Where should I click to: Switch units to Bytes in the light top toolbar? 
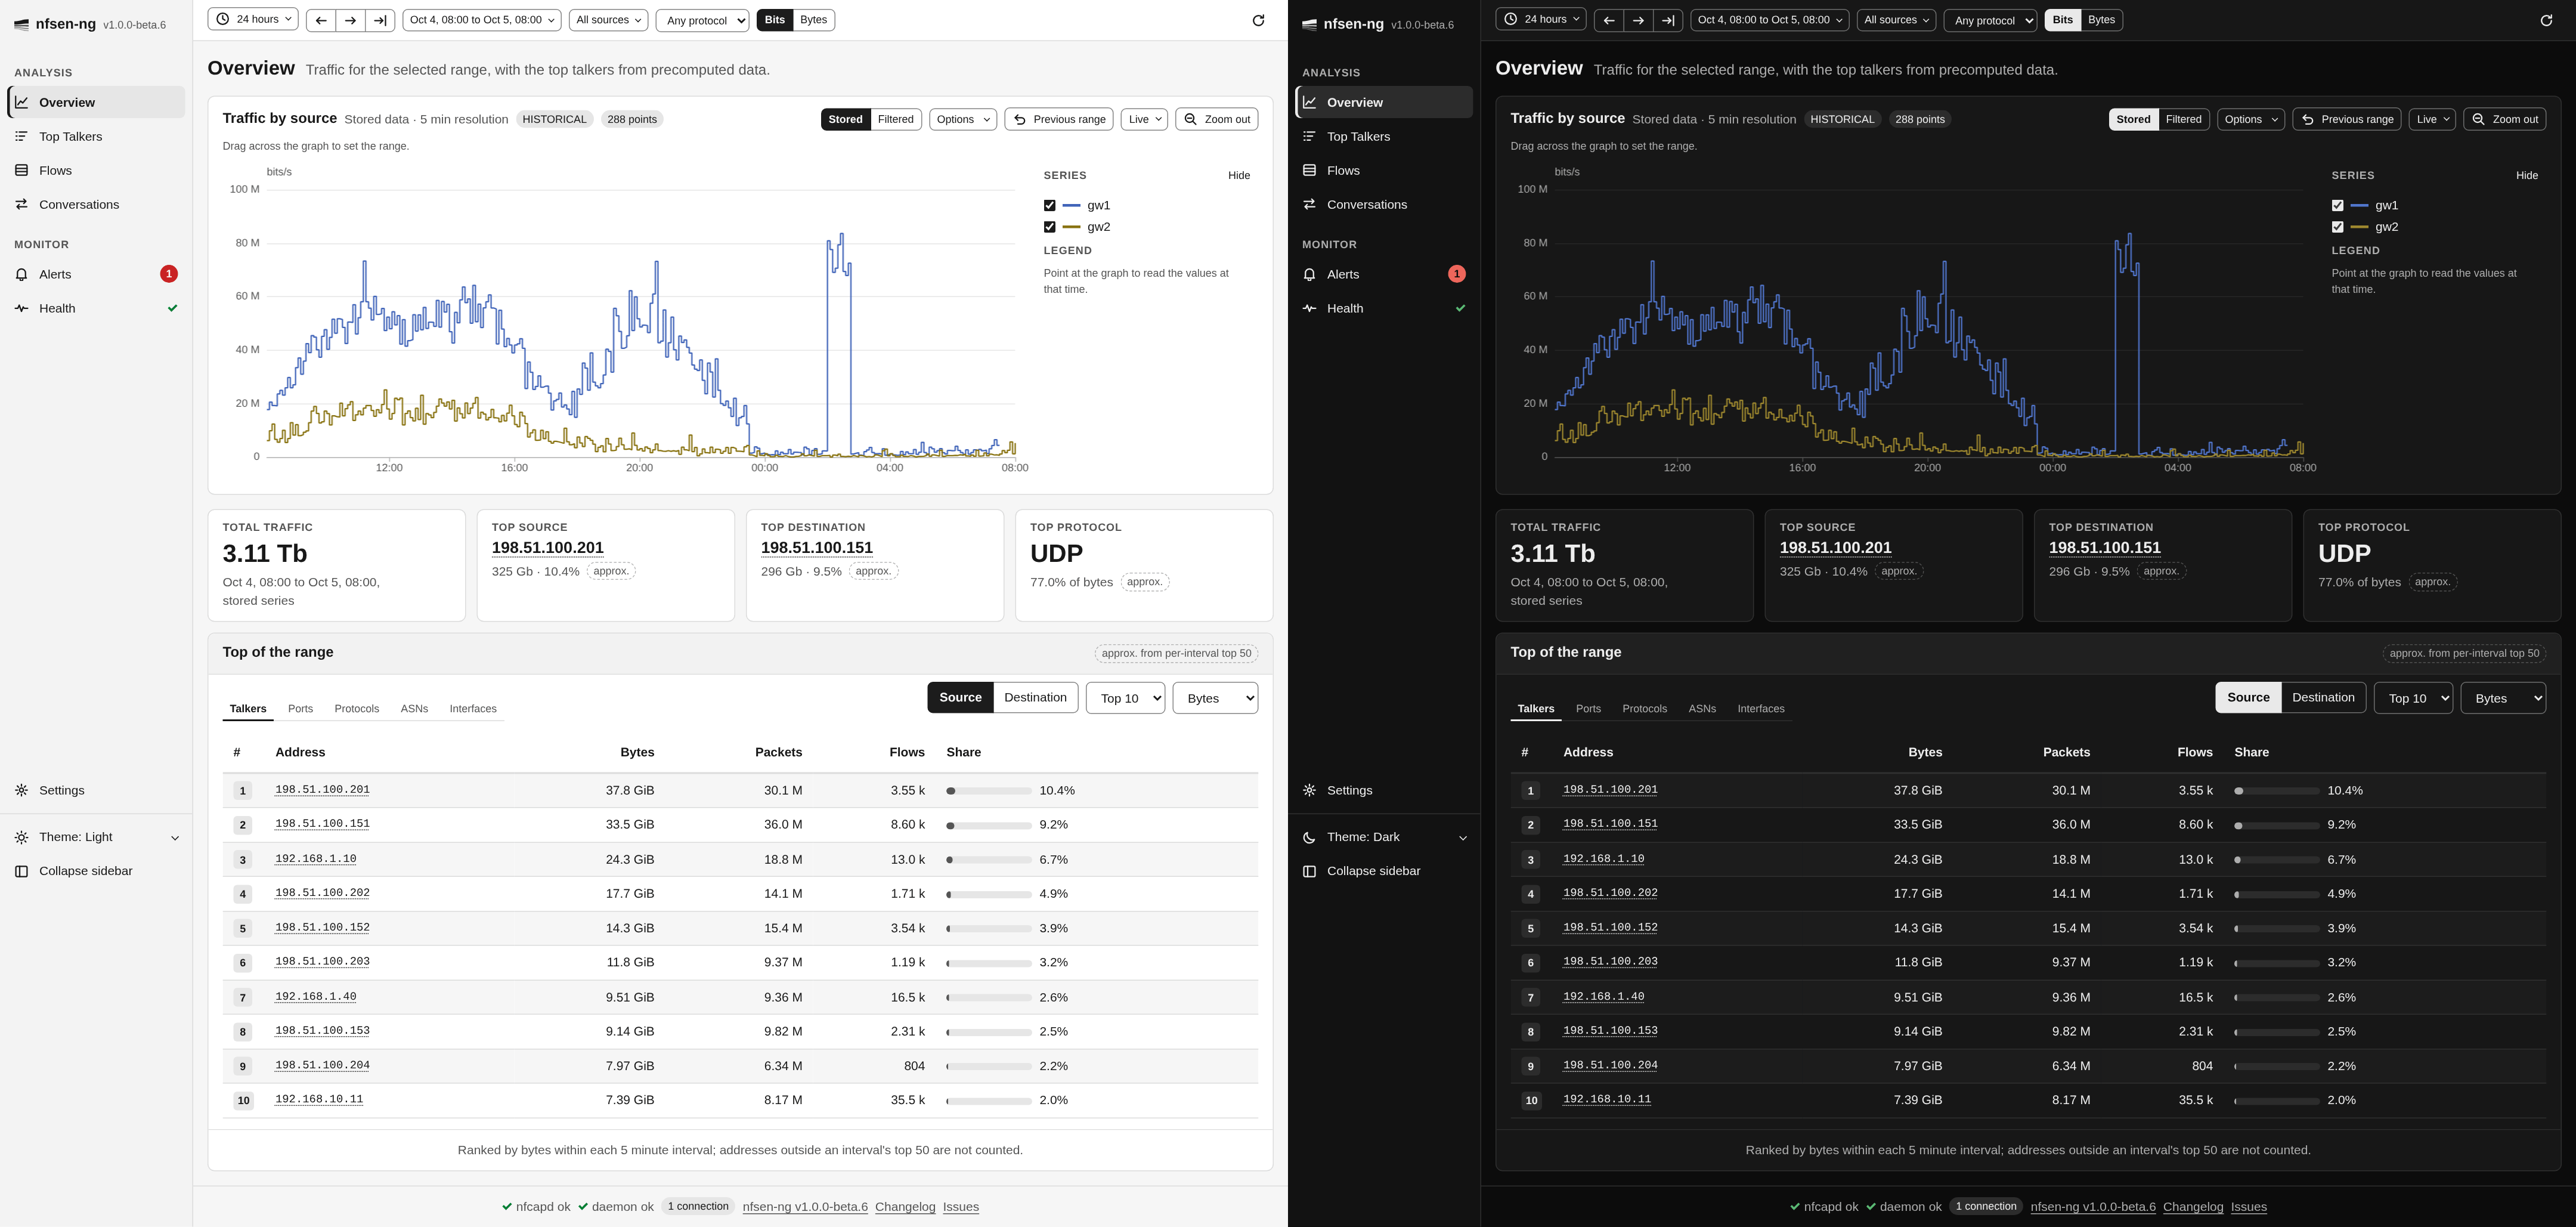(814, 20)
